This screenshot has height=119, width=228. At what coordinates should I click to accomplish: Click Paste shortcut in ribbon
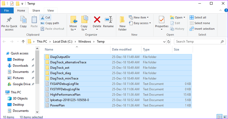52,29
